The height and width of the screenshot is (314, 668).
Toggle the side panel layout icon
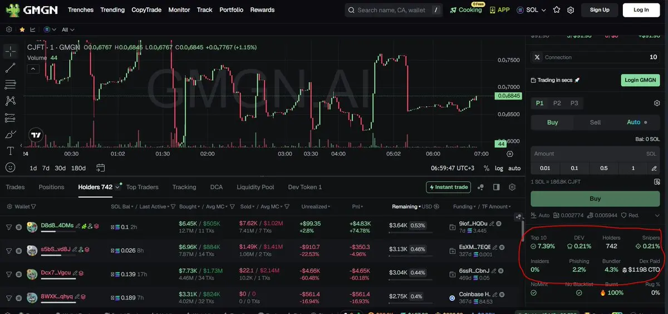pyautogui.click(x=497, y=187)
